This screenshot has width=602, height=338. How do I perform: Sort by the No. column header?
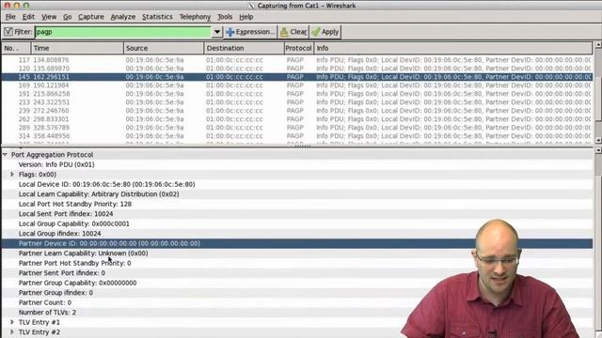coord(16,48)
